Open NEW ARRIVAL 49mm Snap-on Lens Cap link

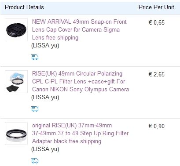[x=79, y=30]
